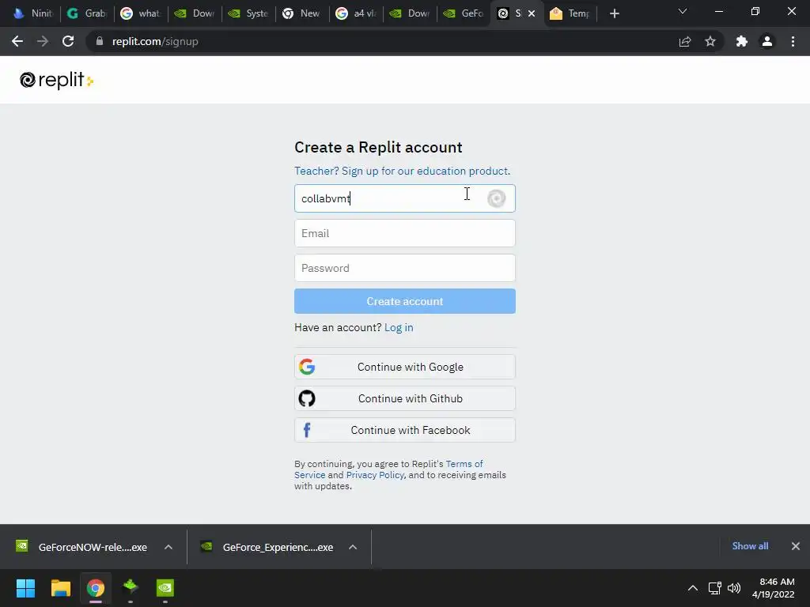Click into the Email field
The height and width of the screenshot is (607, 810).
click(x=405, y=233)
